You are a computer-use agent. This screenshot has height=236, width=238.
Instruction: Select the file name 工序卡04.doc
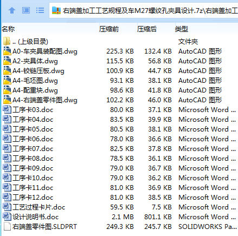tap(33, 120)
